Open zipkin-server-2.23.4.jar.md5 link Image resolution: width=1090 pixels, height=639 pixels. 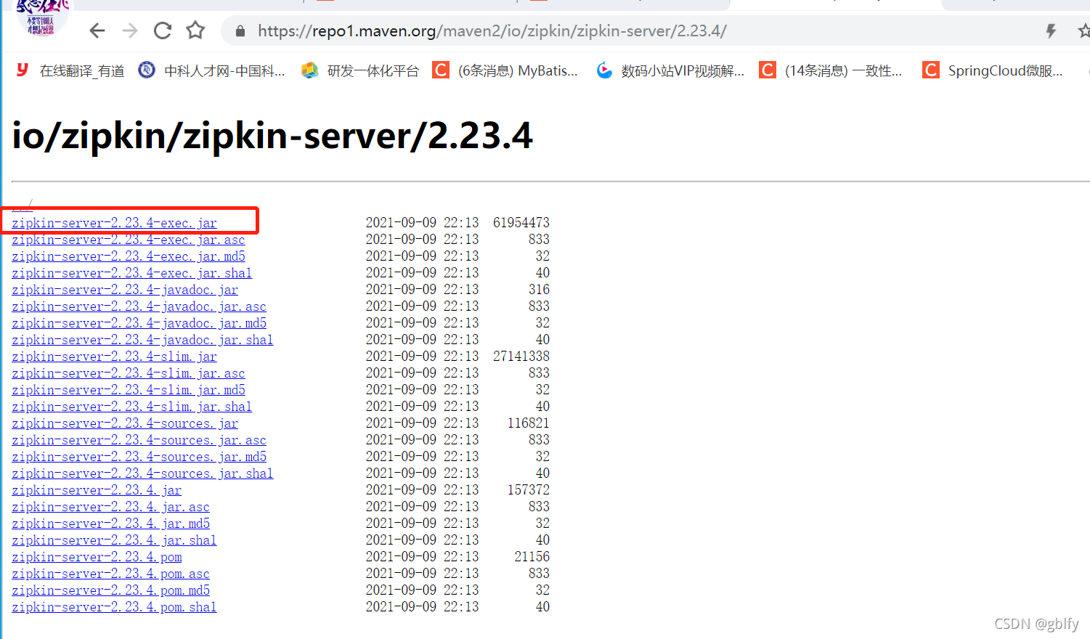pos(110,524)
